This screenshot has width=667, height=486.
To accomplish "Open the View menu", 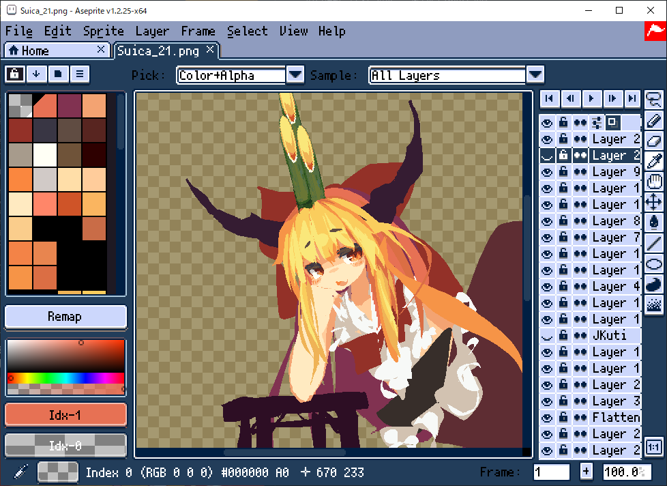I will point(293,31).
